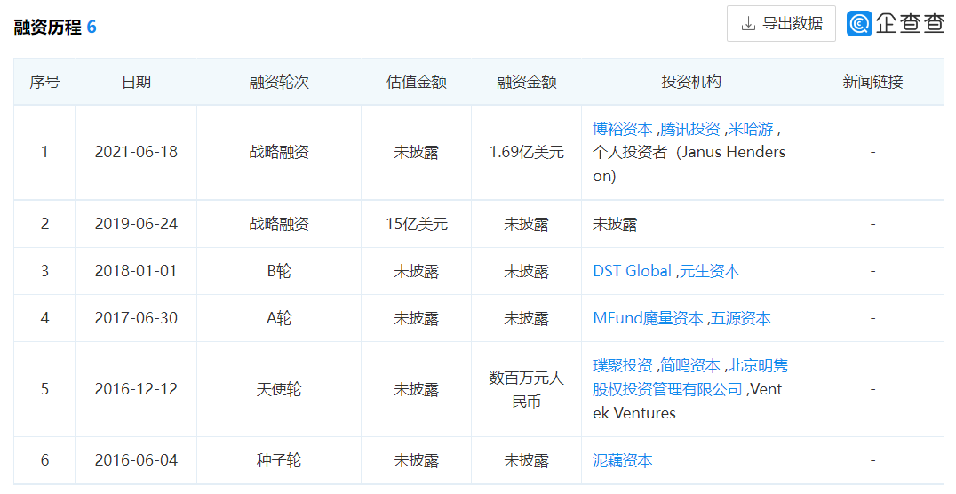956x494 pixels.
Task: Open the MFund魔量资本 link
Action: click(x=648, y=318)
